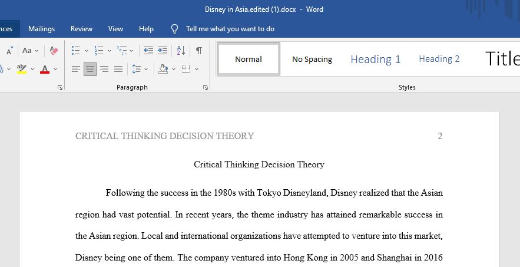520x267 pixels.
Task: Apply the Title style
Action: click(502, 59)
